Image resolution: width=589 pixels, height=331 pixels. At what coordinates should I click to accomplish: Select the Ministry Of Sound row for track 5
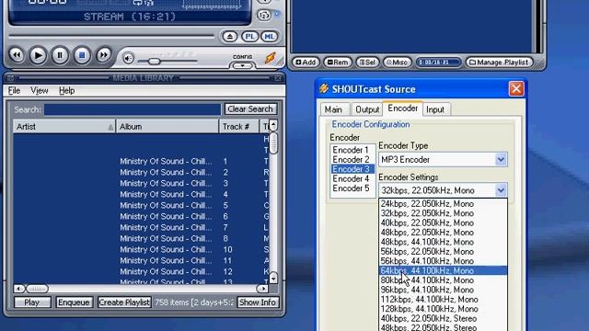[141, 205]
